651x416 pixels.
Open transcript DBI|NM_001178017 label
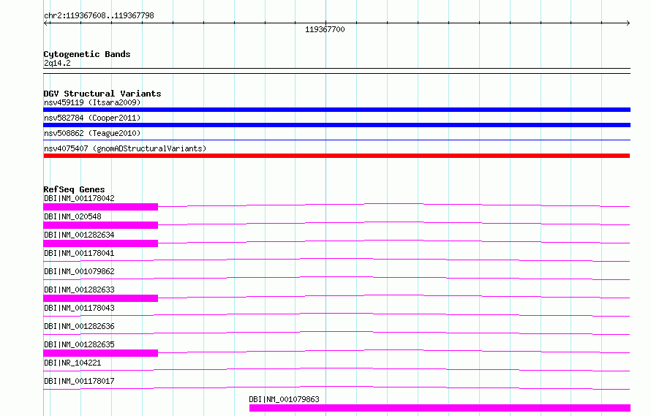pos(79,381)
